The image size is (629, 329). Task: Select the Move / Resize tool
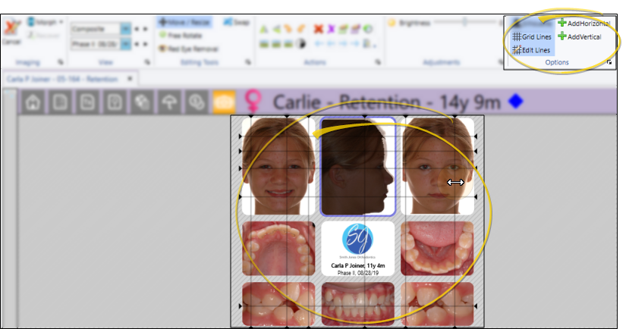tap(185, 23)
